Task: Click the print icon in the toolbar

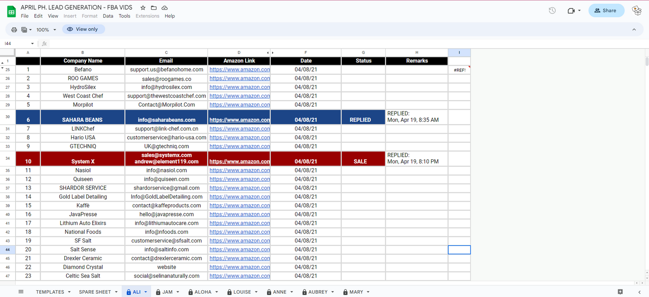Action: [14, 30]
